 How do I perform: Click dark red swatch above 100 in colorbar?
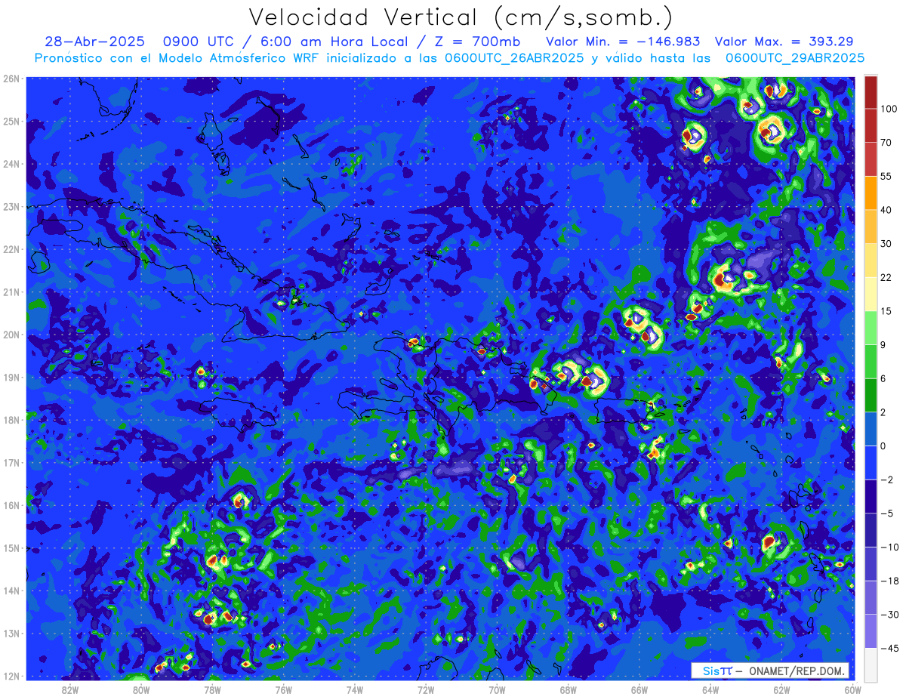point(871,92)
